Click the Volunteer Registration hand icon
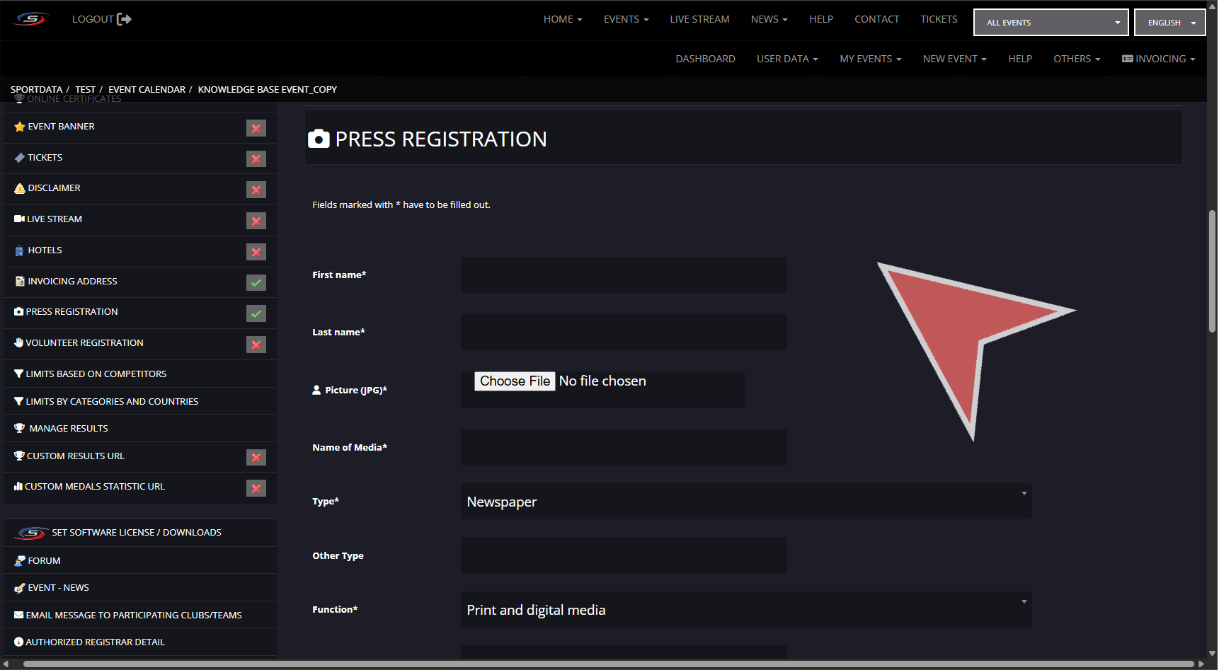Viewport: 1219px width, 670px height. [x=18, y=343]
